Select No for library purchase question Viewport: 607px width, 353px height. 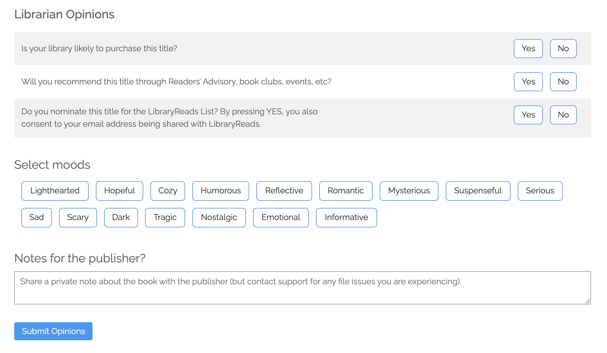tap(563, 49)
